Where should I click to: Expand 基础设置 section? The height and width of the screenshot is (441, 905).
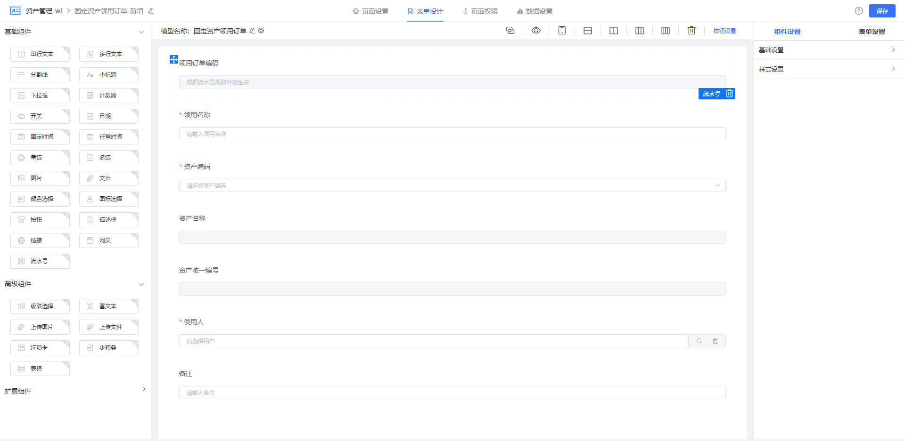coord(830,50)
